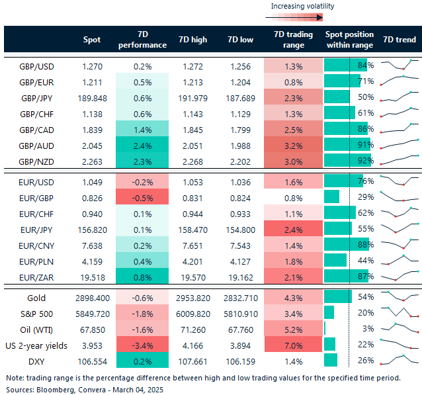Click the Sources: Bloomberg, Convera line
The width and height of the screenshot is (422, 395).
[x=85, y=390]
